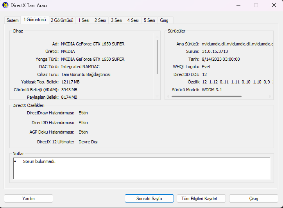Click the 'WDDM 3.1' driver model value
Viewport: 283px width, 208px height.
coord(212,90)
